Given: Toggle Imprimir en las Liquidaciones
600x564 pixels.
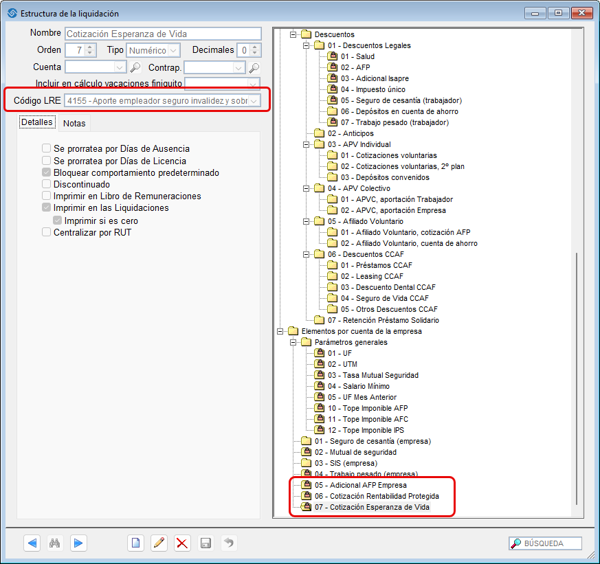Looking at the screenshot, I should click(46, 207).
